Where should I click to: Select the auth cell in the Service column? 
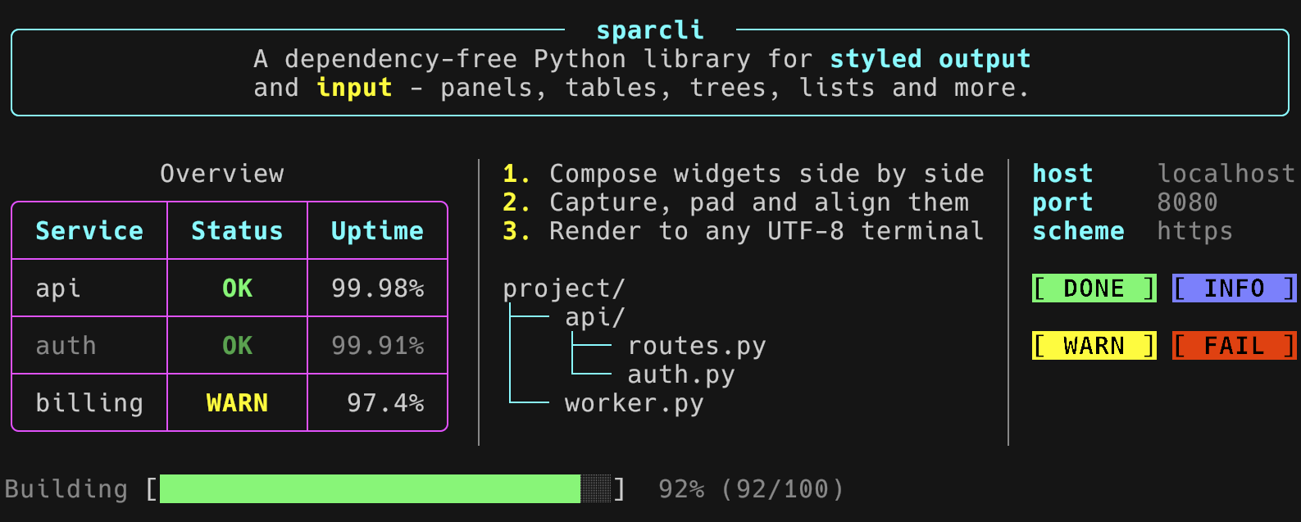click(66, 346)
